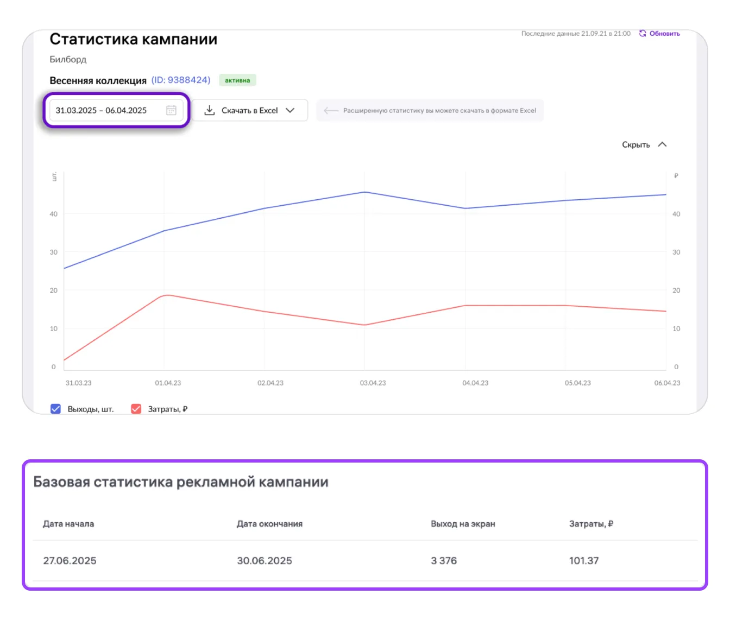The height and width of the screenshot is (620, 730).
Task: Toggle the Затраты, ₽ checkbox
Action: coord(136,409)
